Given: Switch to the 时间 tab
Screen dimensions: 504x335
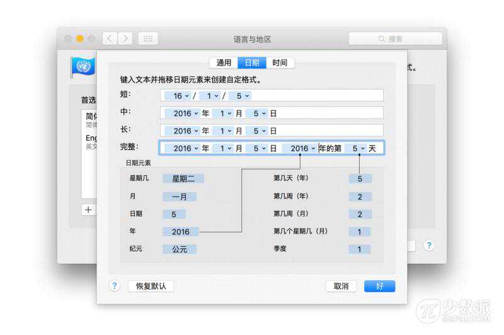Looking at the screenshot, I should point(280,62).
